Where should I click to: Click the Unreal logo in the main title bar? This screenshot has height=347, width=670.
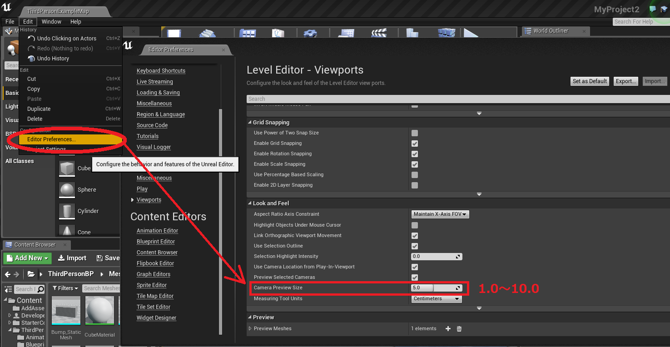(x=7, y=8)
